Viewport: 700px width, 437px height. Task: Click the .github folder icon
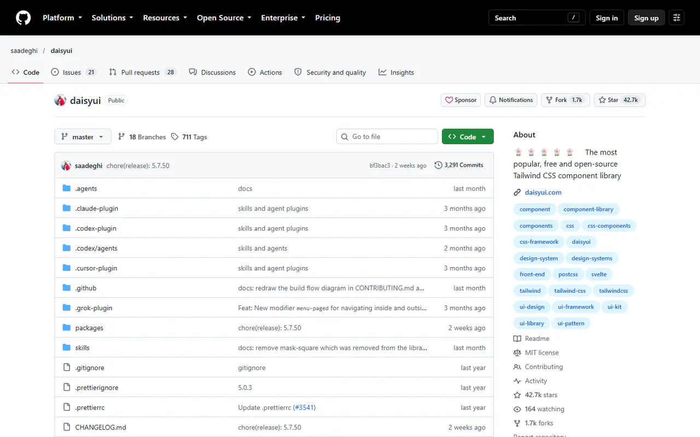click(x=67, y=288)
